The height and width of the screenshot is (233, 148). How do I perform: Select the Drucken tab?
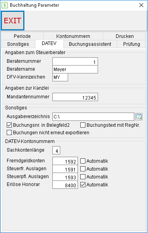pyautogui.click(x=125, y=36)
